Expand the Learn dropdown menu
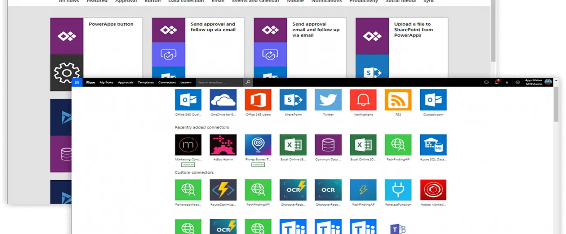Image resolution: width=566 pixels, height=234 pixels. click(186, 83)
